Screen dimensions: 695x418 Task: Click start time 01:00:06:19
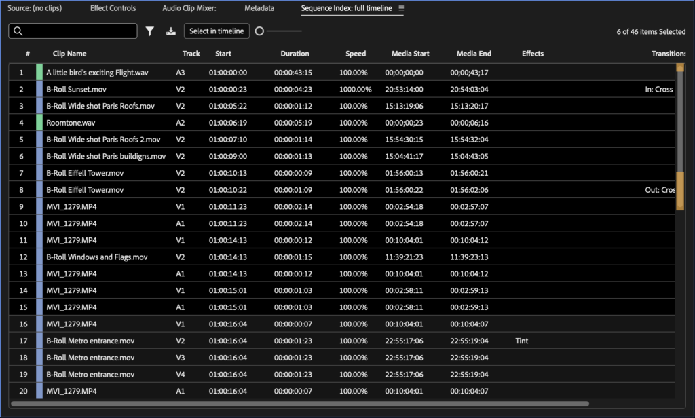click(x=228, y=123)
